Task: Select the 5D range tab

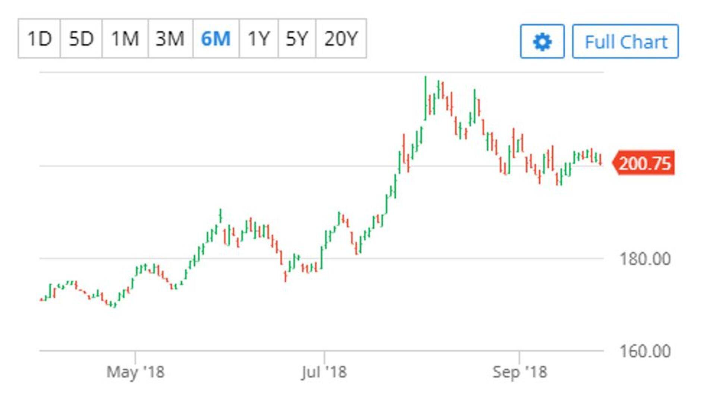Action: pyautogui.click(x=81, y=38)
